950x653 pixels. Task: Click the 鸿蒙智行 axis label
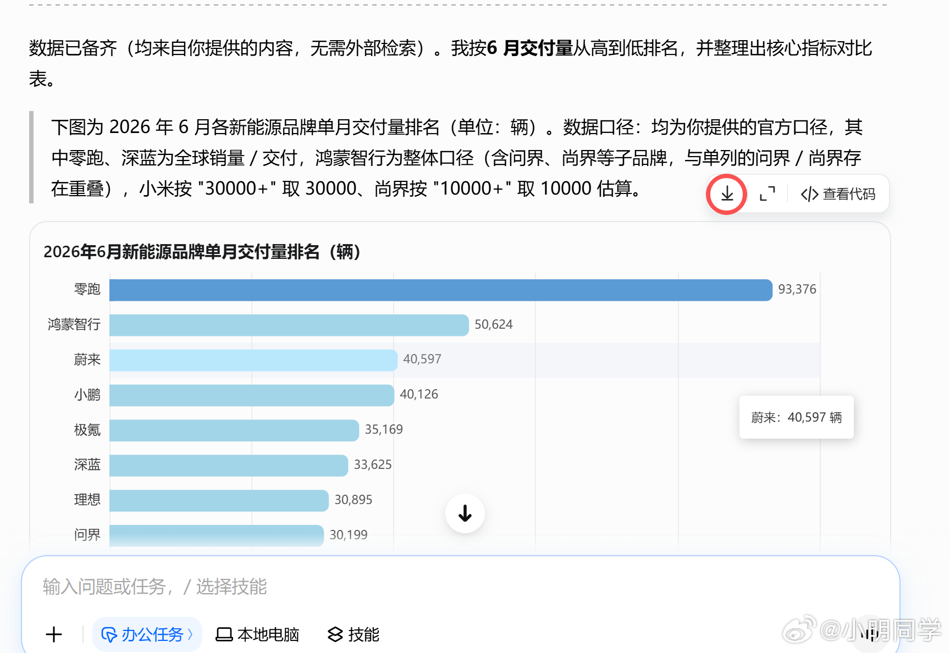[x=74, y=324]
